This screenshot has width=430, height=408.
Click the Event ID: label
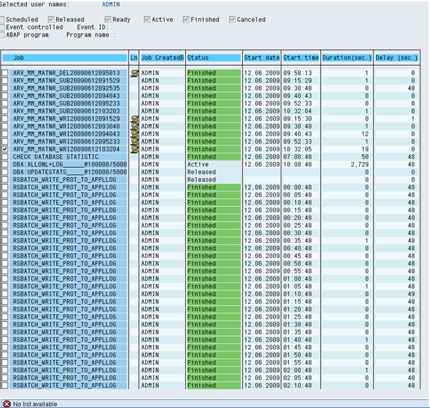(x=93, y=27)
